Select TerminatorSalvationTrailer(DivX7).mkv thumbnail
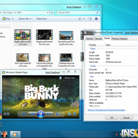The height and width of the screenshot is (138, 138). 44,58
